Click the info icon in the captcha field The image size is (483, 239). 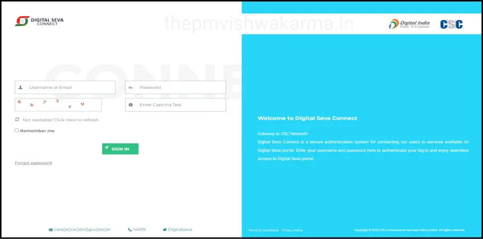tap(131, 105)
